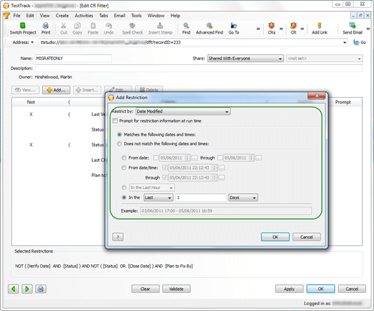Click the Add Link toolbar icon
Image resolution: width=374 pixels, height=311 pixels.
click(319, 29)
